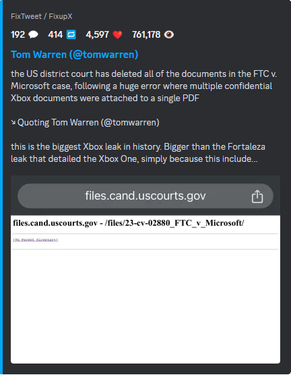Click the eye views icon

coord(168,34)
